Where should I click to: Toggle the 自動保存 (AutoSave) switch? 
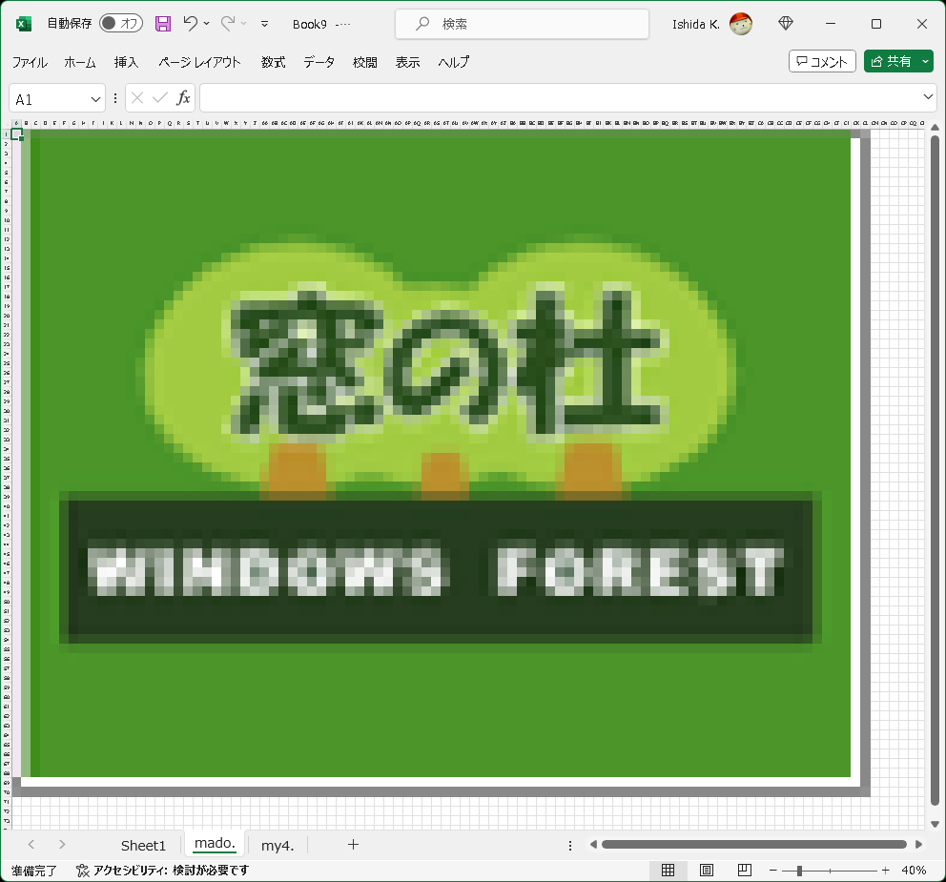[x=120, y=23]
